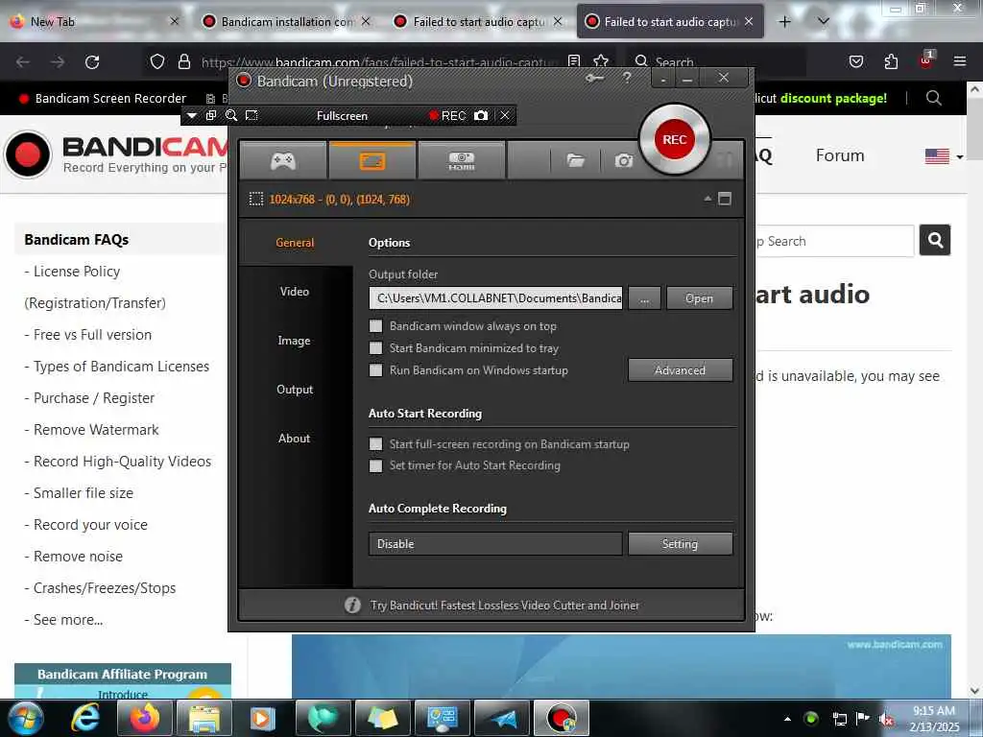Close the Fullscreen recording bar with its X
The image size is (983, 737).
click(x=505, y=115)
